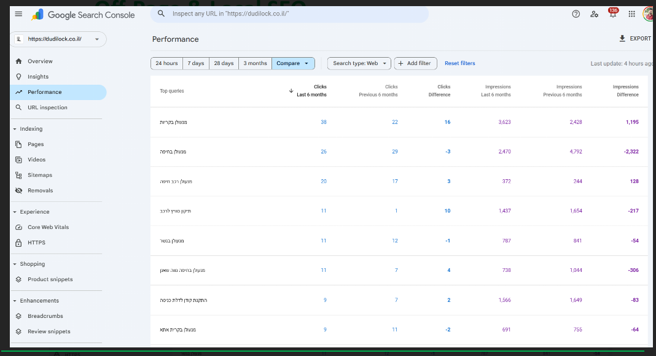Click the Help question mark icon
656x356 pixels.
(x=576, y=14)
